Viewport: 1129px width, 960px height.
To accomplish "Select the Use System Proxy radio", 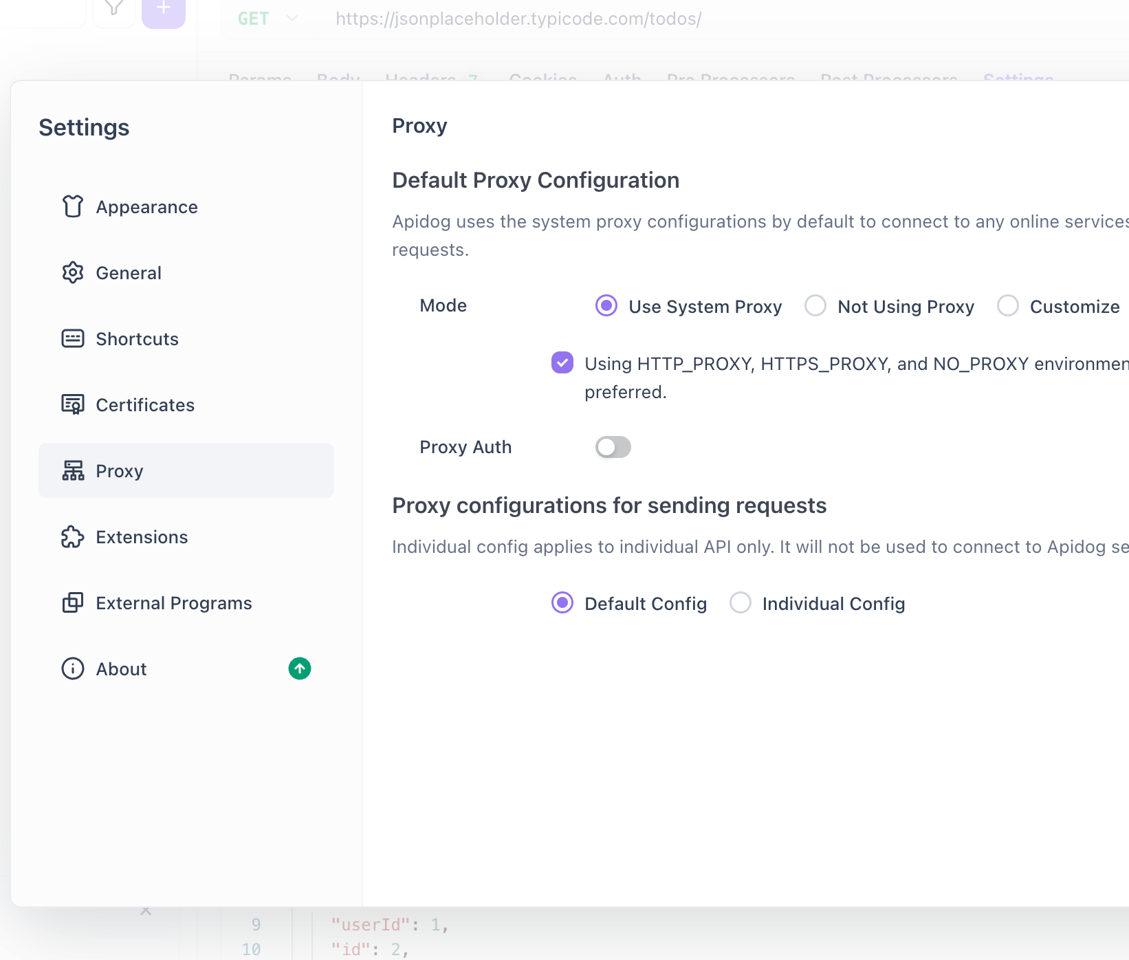I will pos(606,305).
